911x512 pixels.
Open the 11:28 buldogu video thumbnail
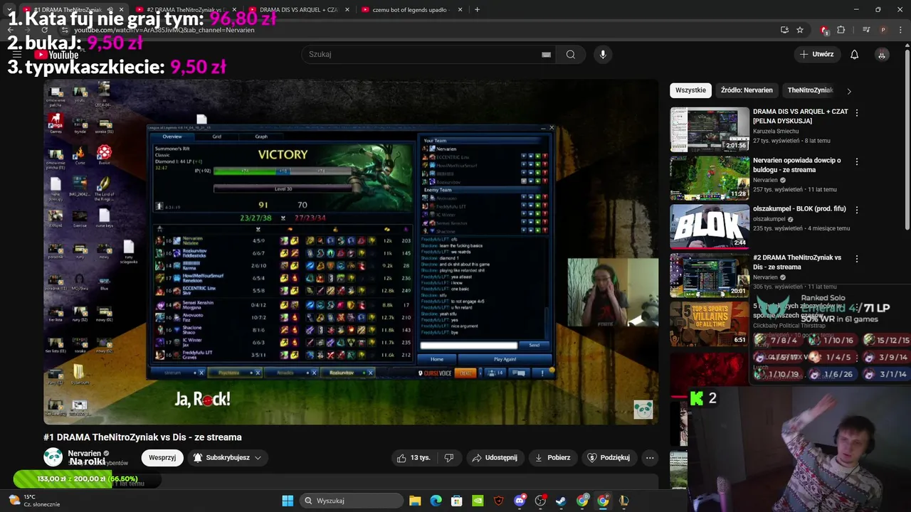coord(710,178)
